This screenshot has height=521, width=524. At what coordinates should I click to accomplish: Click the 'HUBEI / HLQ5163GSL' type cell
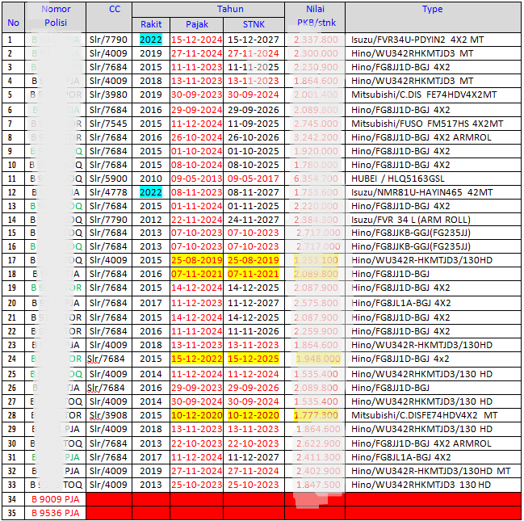[x=395, y=178]
